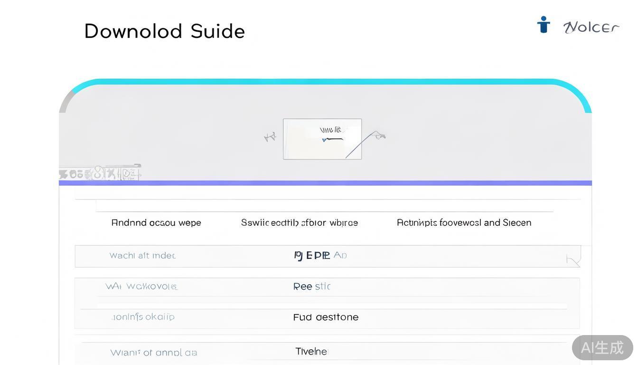The height and width of the screenshot is (365, 638).
Task: Click the "WAt Watkovoles" row label
Action: coord(141,287)
